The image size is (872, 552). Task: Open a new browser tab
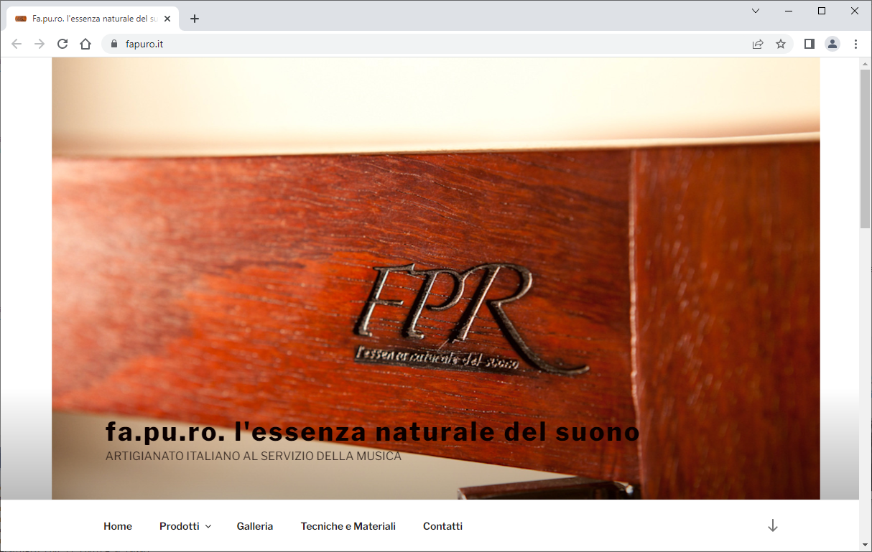click(195, 19)
